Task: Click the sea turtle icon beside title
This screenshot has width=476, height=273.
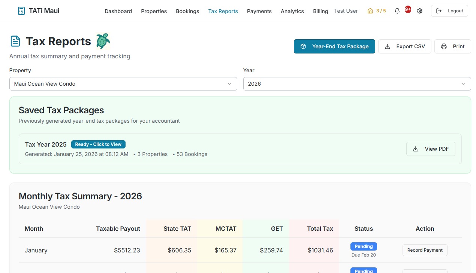Action: [x=103, y=41]
